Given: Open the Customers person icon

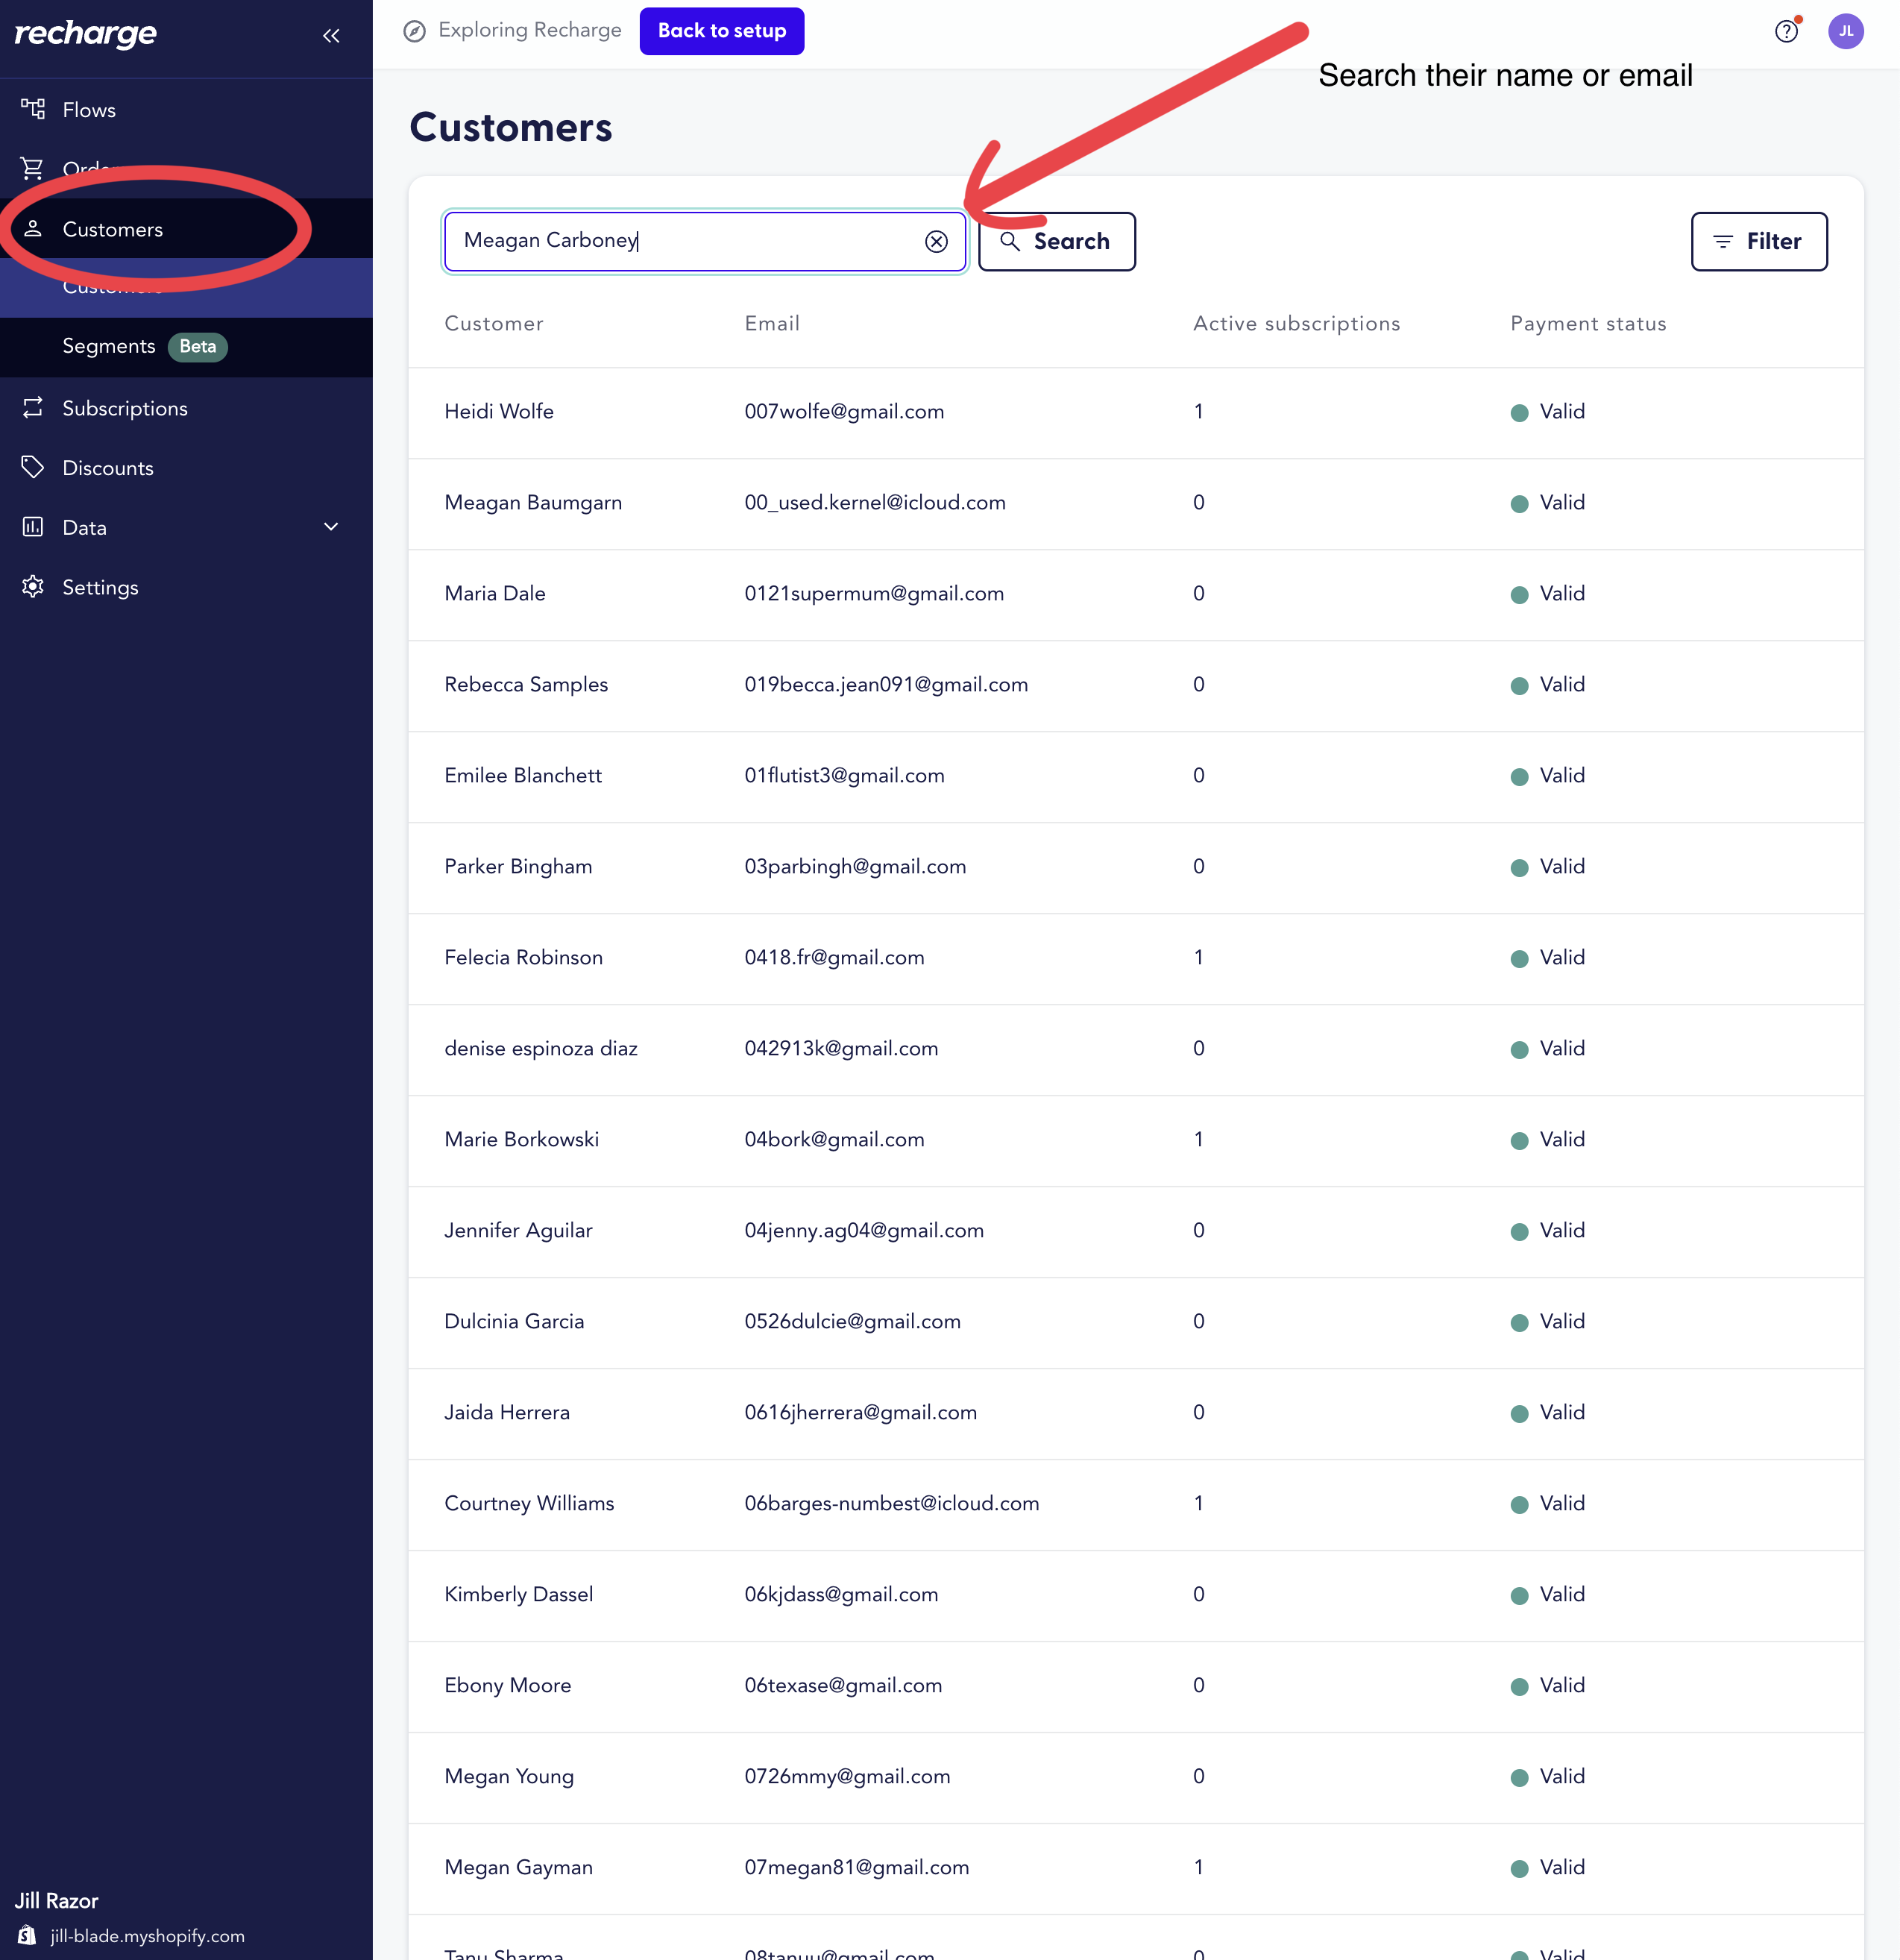Looking at the screenshot, I should 33,229.
